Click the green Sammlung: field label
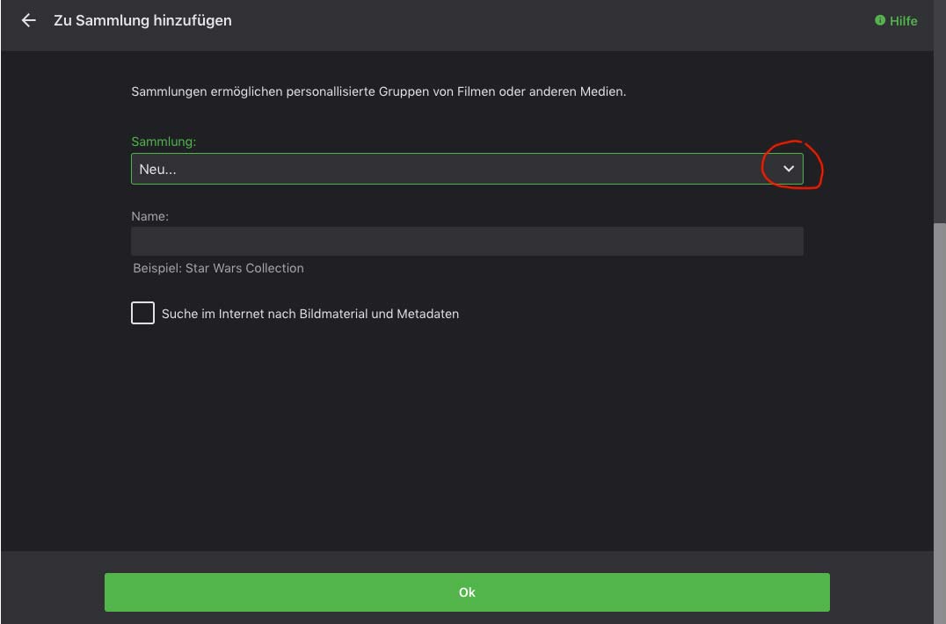The width and height of the screenshot is (946, 624). (x=164, y=141)
